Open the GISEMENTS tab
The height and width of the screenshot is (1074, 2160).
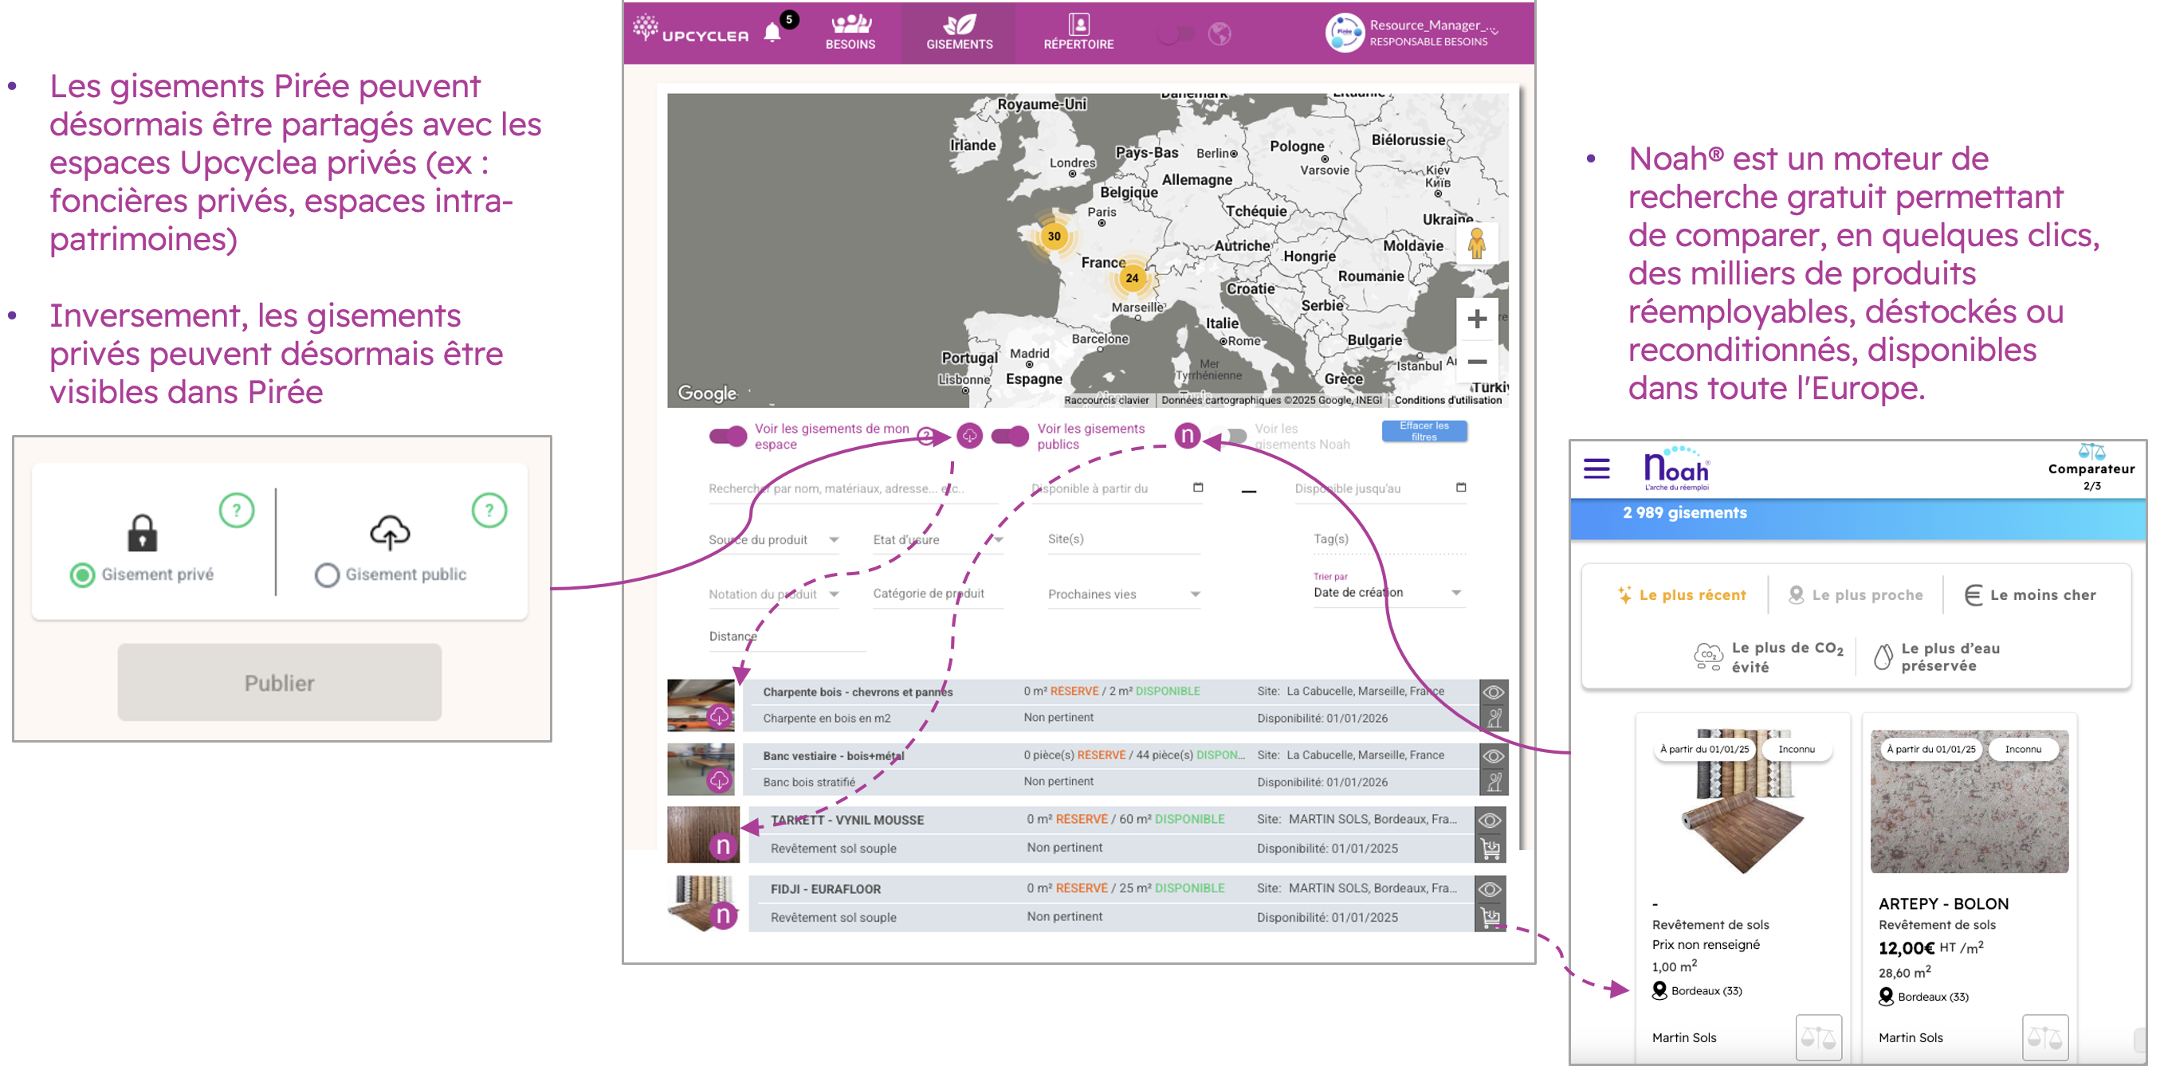960,33
